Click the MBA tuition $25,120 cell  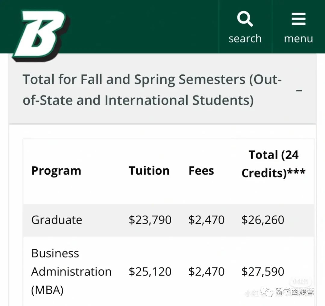pos(150,272)
